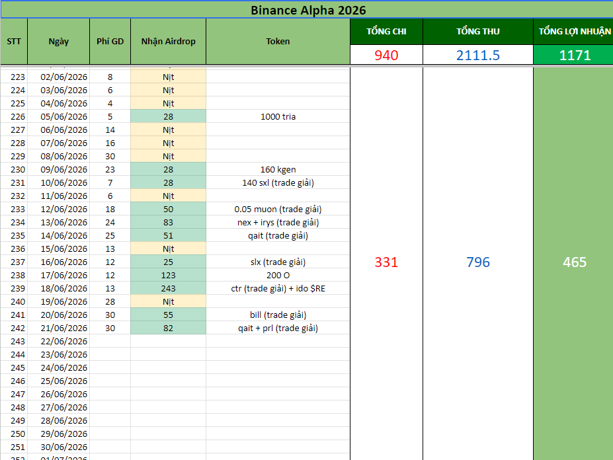The width and height of the screenshot is (613, 460).
Task: Select the fee cell 28 for 19/06/2026
Action: tap(110, 302)
